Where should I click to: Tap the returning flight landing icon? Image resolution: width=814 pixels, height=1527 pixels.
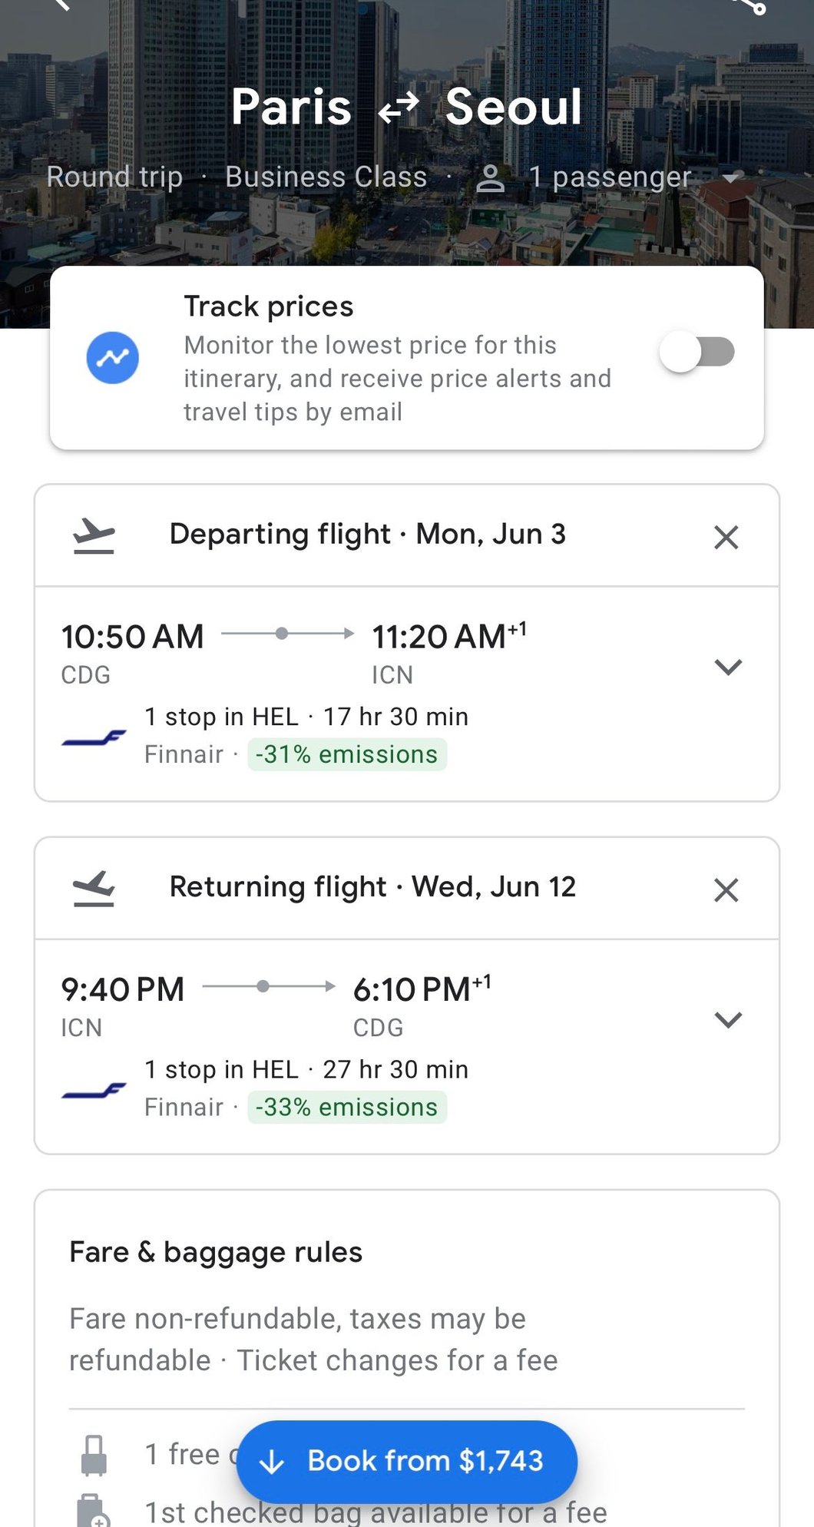pyautogui.click(x=94, y=888)
